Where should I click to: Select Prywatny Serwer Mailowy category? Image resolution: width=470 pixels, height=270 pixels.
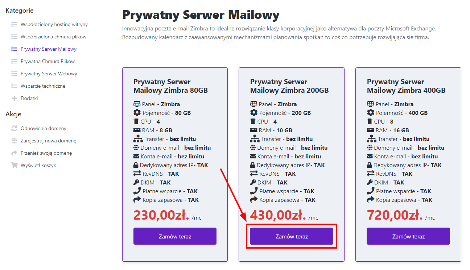(49, 49)
